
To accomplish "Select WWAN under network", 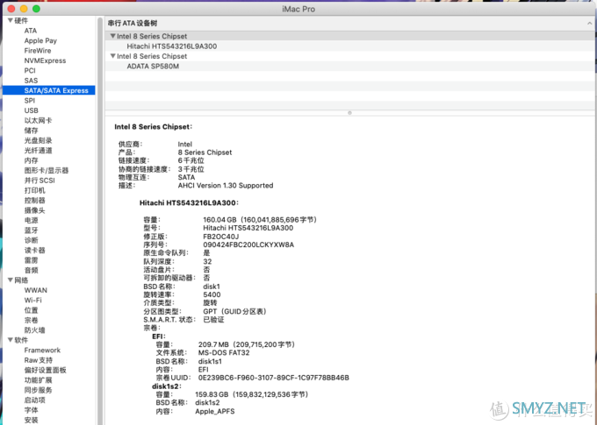I will click(36, 290).
